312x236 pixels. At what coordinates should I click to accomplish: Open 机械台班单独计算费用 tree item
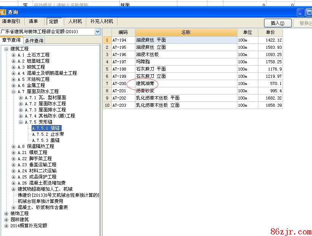pos(40,201)
